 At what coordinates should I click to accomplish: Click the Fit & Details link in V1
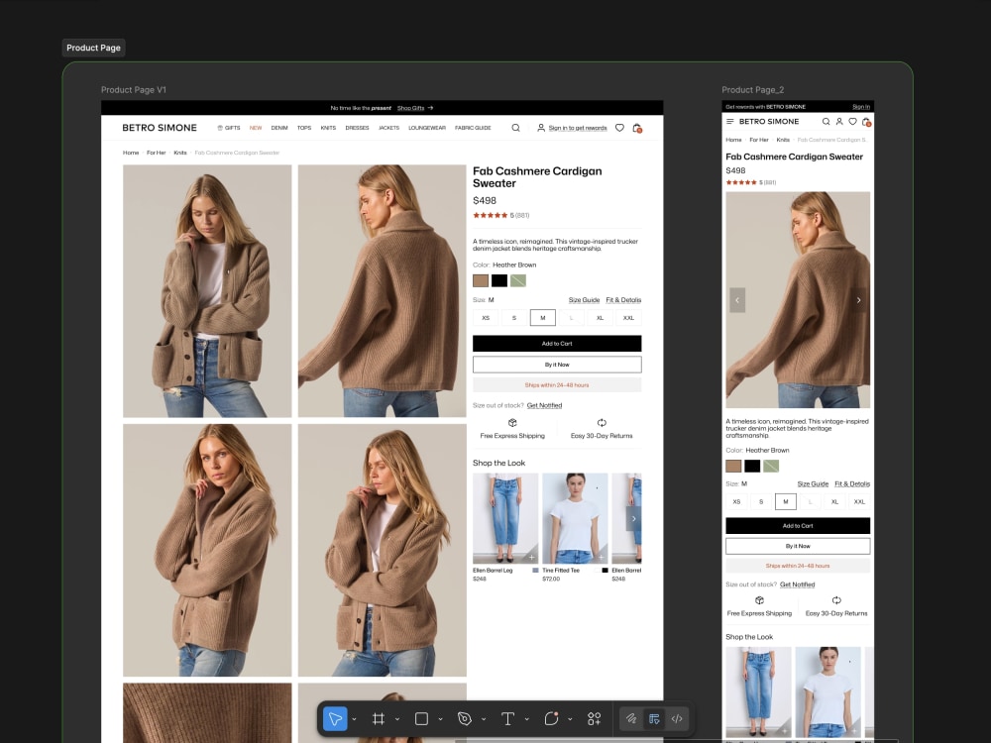[x=623, y=300]
